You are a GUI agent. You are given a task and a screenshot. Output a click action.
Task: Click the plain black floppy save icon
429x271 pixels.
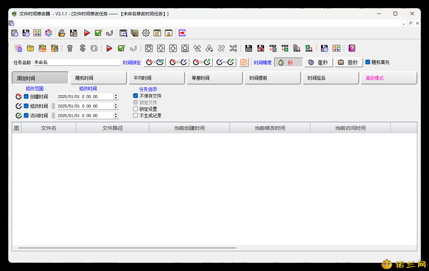[x=248, y=48]
